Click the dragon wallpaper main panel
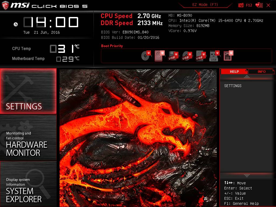The width and height of the screenshot is (276, 207). tap(138, 138)
